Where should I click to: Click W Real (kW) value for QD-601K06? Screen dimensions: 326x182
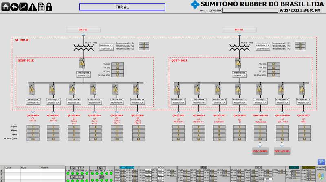[x=139, y=139]
